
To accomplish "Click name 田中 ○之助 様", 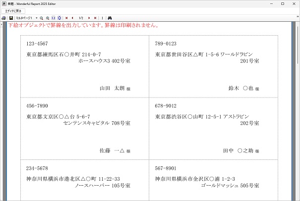I will (241, 151).
